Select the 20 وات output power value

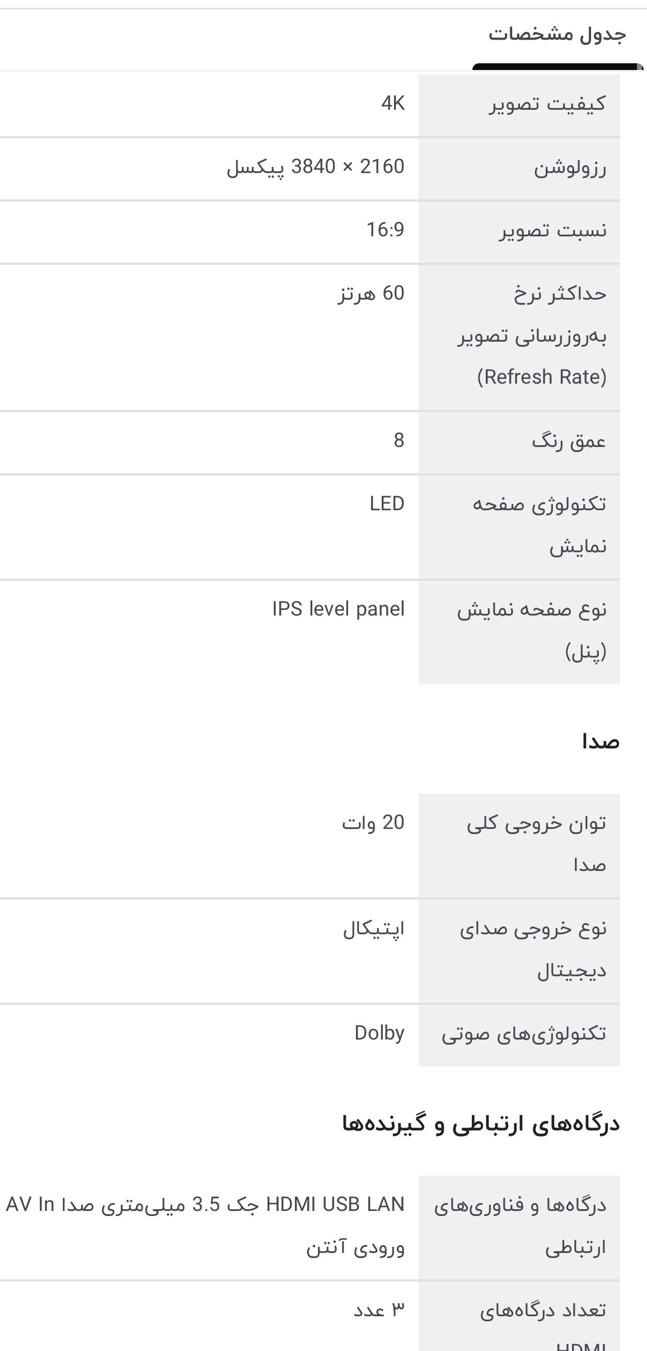(373, 823)
